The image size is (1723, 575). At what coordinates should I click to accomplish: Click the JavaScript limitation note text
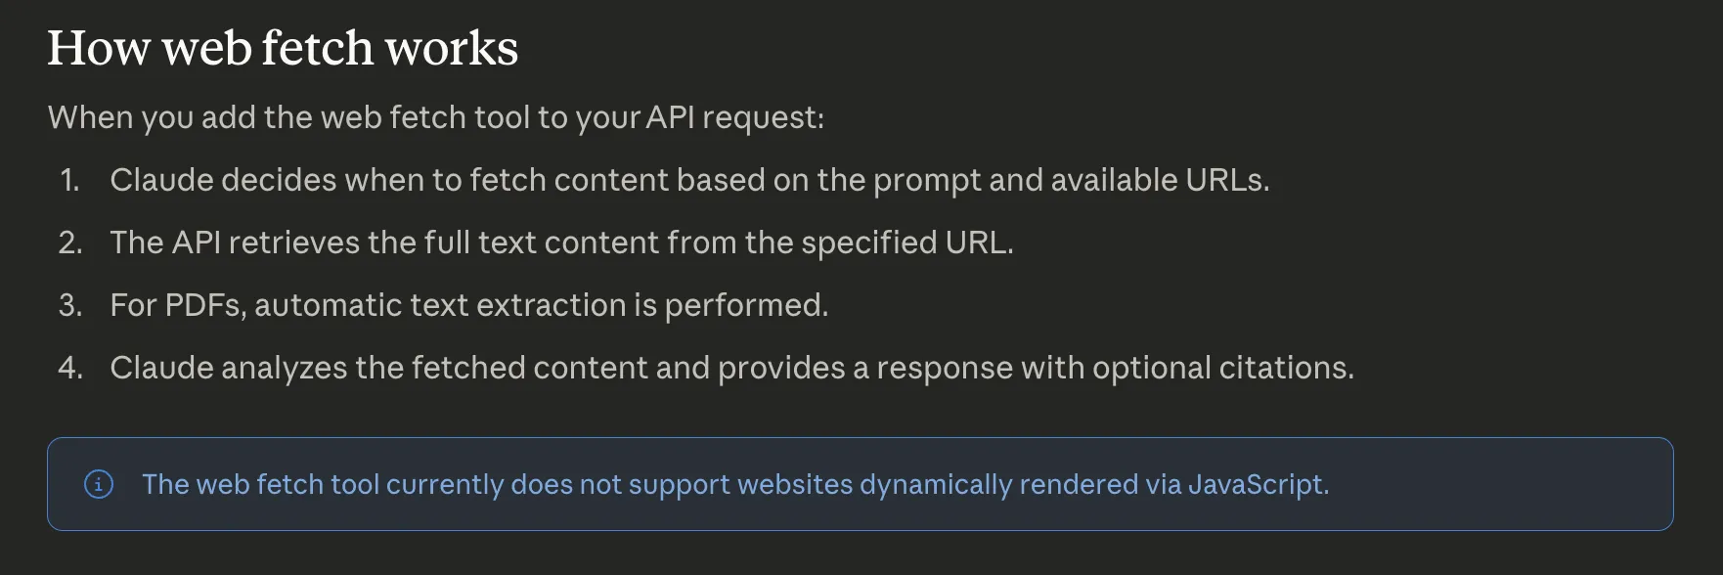[734, 484]
